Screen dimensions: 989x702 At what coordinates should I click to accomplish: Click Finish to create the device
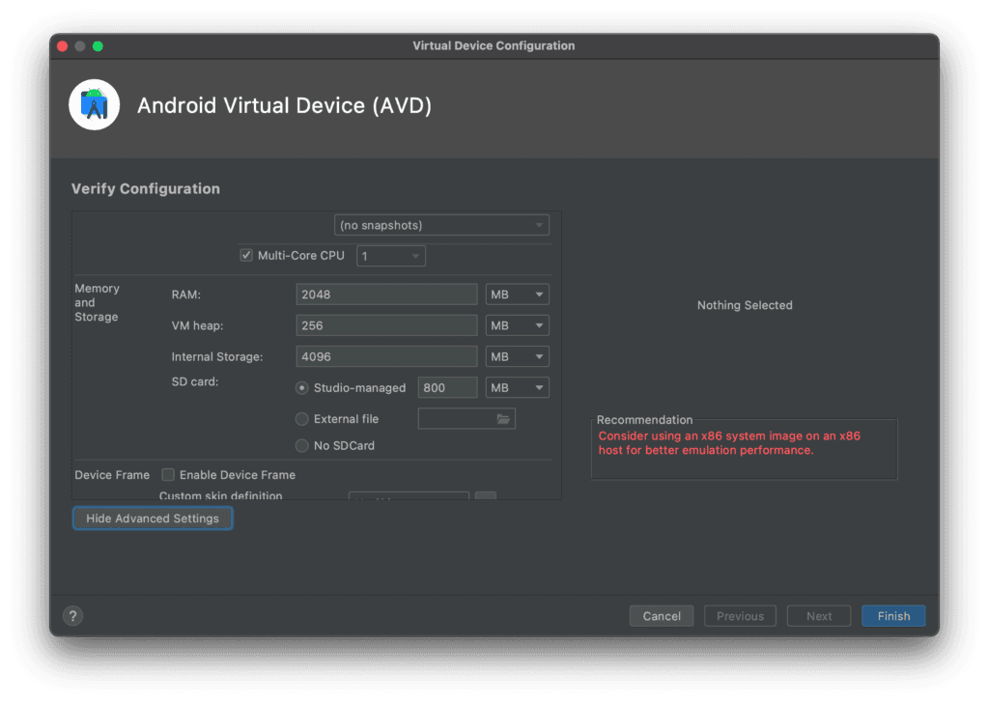(x=893, y=616)
